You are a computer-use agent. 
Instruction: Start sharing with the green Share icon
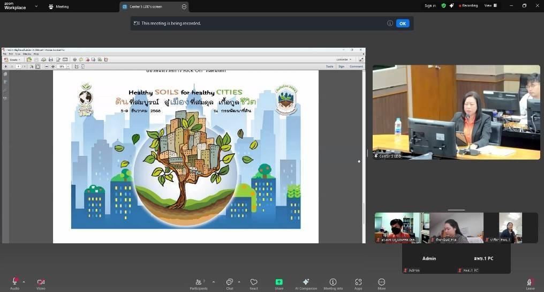pyautogui.click(x=279, y=282)
